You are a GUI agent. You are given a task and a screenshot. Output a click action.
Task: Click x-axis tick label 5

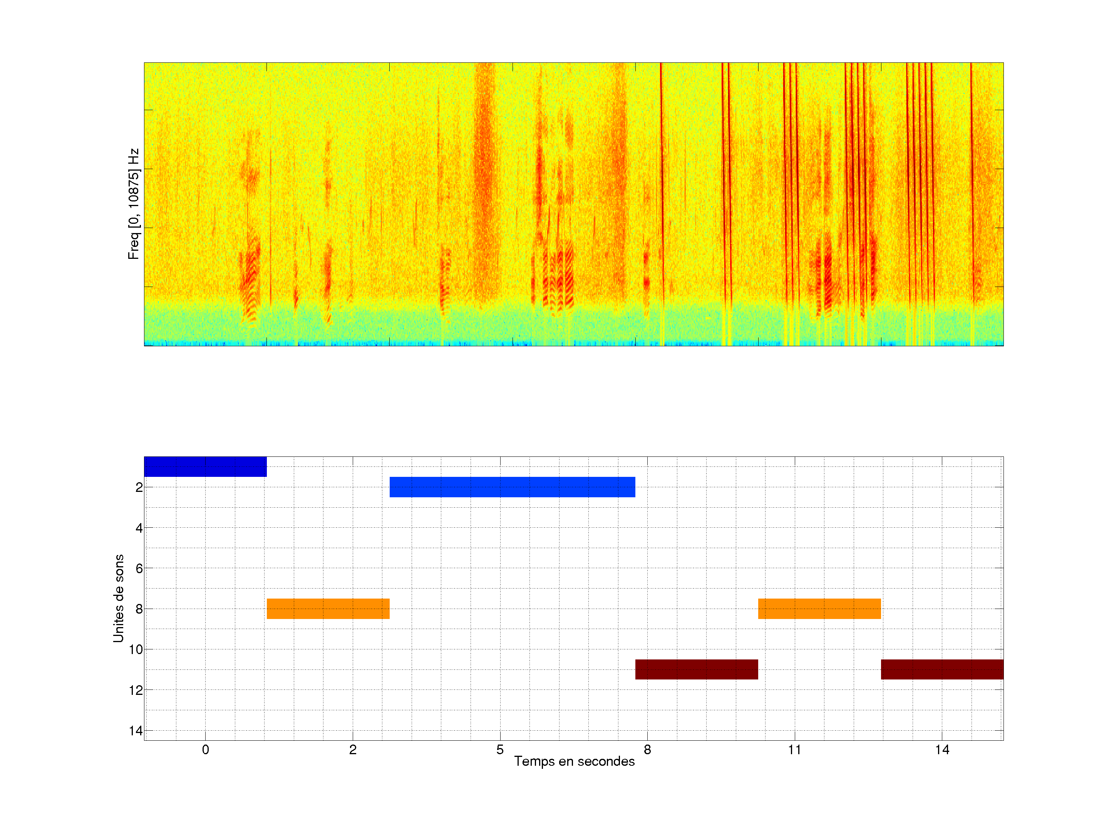click(500, 750)
